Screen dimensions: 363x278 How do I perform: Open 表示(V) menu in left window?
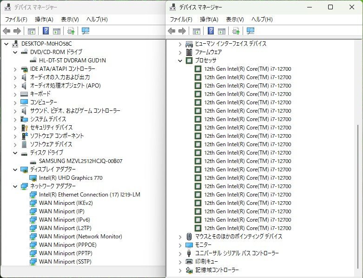click(70, 20)
